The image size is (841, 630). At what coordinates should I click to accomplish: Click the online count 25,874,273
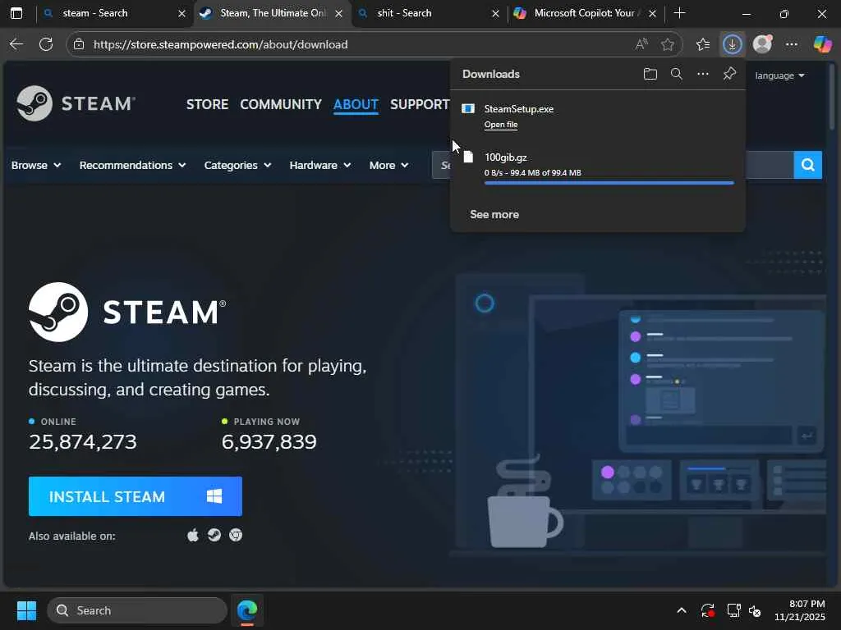pyautogui.click(x=83, y=441)
